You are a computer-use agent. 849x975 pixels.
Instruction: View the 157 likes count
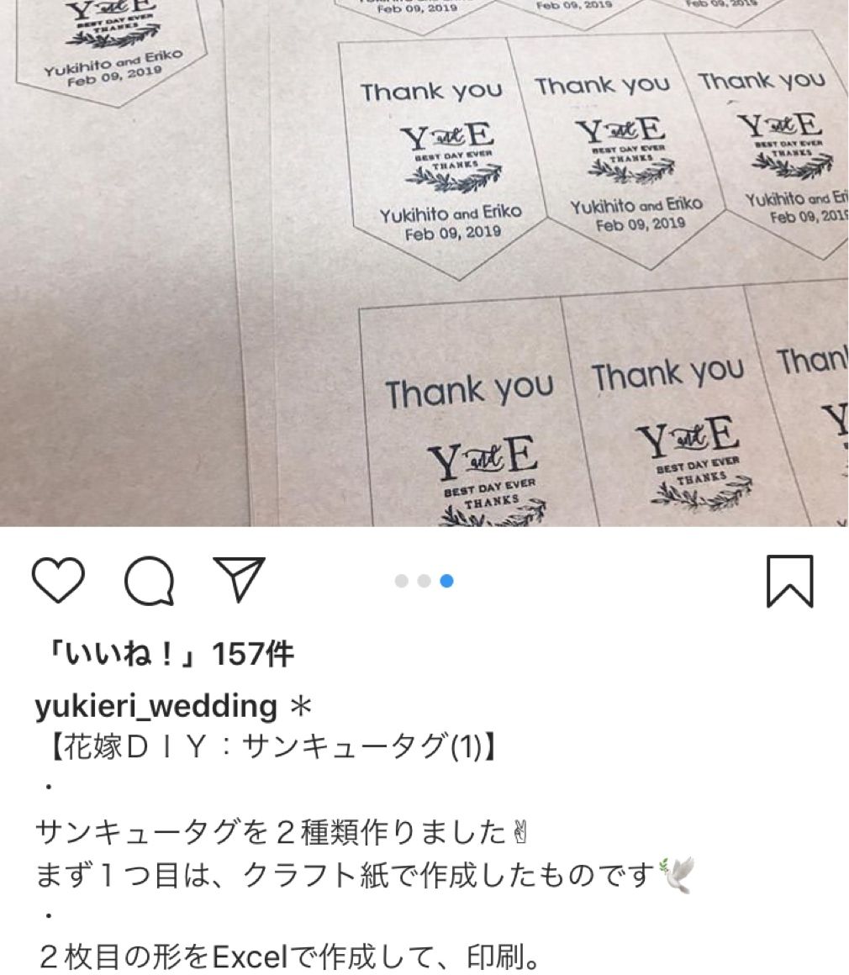[x=168, y=654]
